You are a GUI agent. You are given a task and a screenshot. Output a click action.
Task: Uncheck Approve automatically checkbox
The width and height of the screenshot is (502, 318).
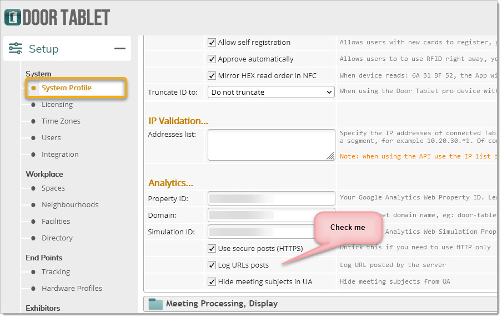(x=212, y=59)
